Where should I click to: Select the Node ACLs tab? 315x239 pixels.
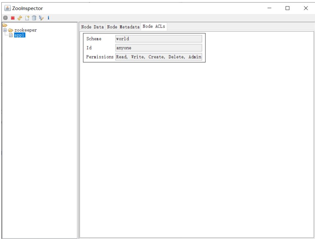tap(154, 26)
